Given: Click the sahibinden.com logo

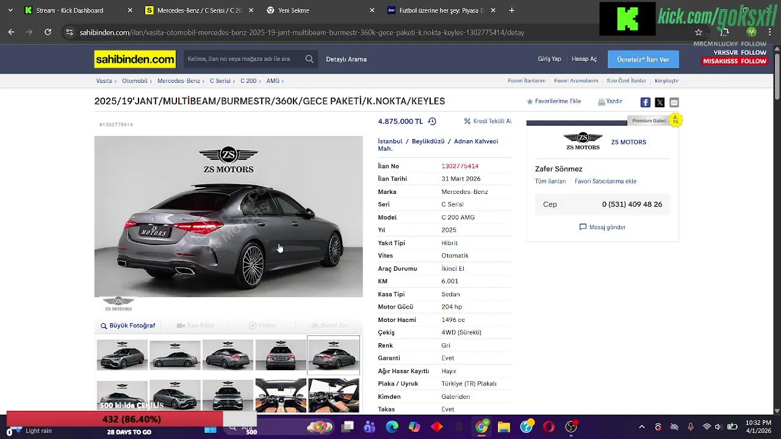Looking at the screenshot, I should click(x=135, y=59).
